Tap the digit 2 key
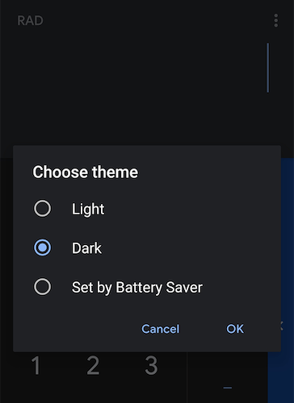Screen dimensions: 294x403 (93, 365)
